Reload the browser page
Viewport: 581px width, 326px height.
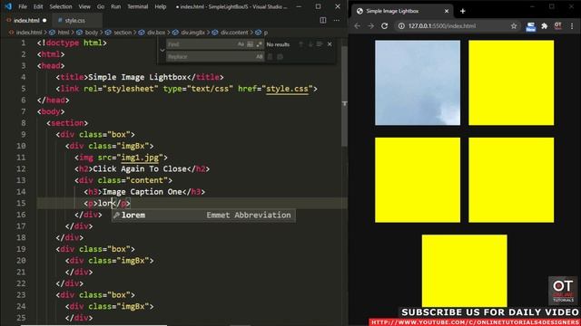[x=385, y=26]
